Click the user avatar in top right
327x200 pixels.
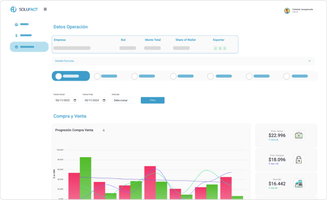[287, 11]
